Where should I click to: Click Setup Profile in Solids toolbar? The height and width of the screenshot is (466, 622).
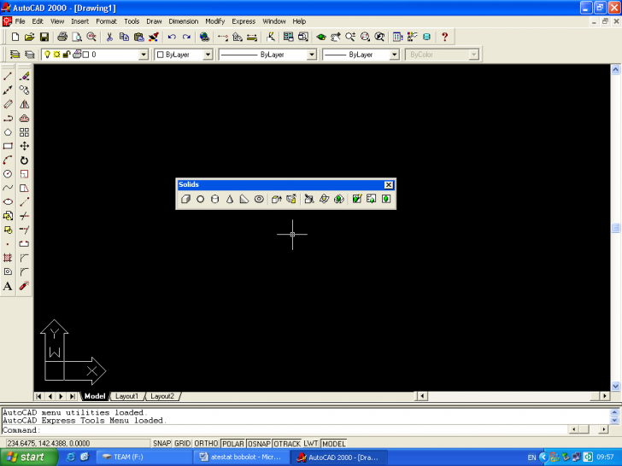(x=386, y=199)
